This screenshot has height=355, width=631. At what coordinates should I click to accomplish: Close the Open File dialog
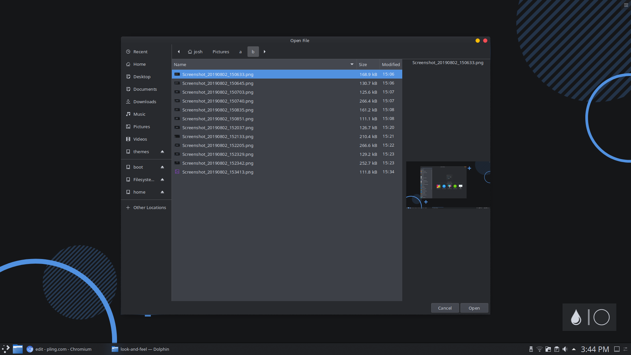pyautogui.click(x=485, y=40)
